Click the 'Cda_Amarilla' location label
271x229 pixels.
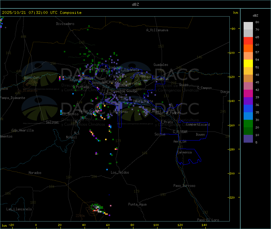click(23, 130)
